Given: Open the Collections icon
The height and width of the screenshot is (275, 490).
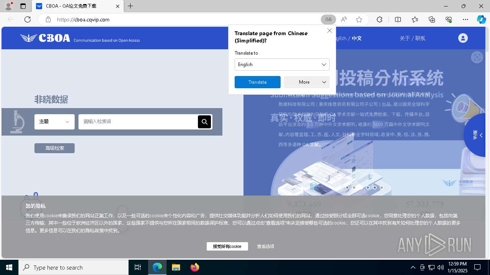Looking at the screenshot, I should pyautogui.click(x=432, y=19).
